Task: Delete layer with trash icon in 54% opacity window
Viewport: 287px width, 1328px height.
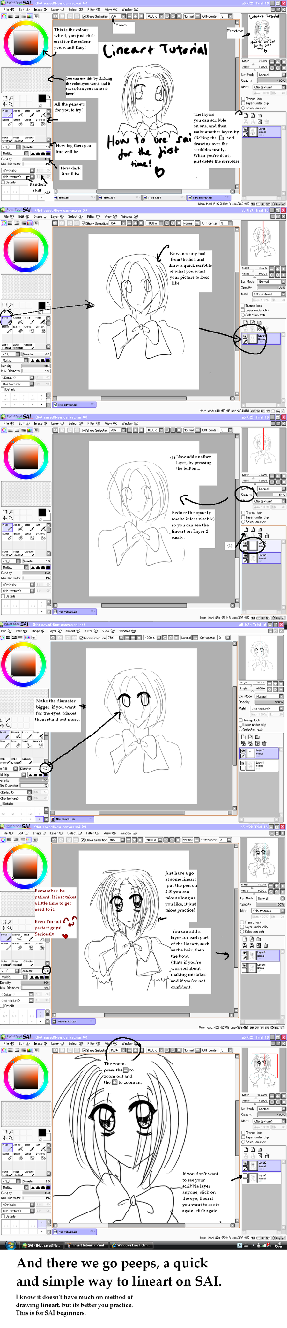Action: (x=267, y=536)
